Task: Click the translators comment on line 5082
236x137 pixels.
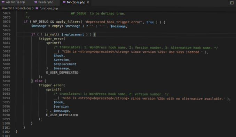Action: pos(136,48)
